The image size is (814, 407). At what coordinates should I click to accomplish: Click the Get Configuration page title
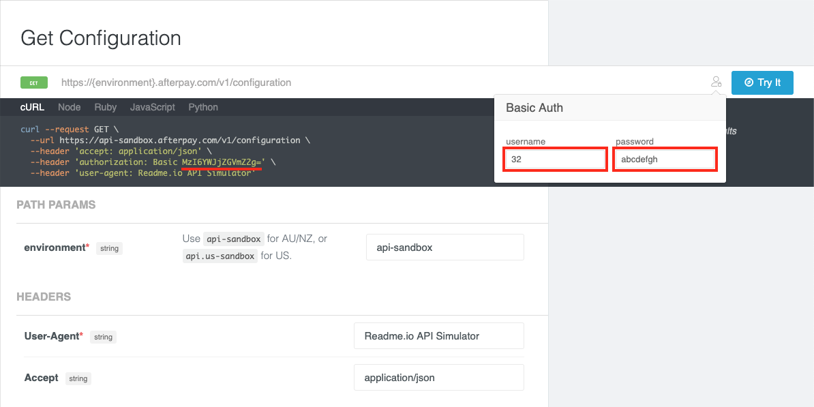100,38
